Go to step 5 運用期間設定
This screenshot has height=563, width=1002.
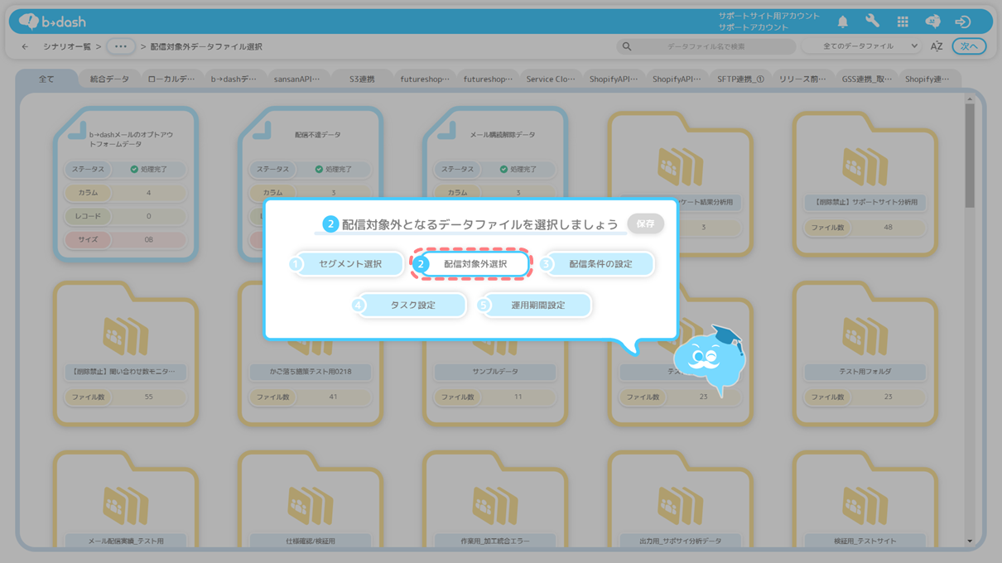[x=537, y=306]
